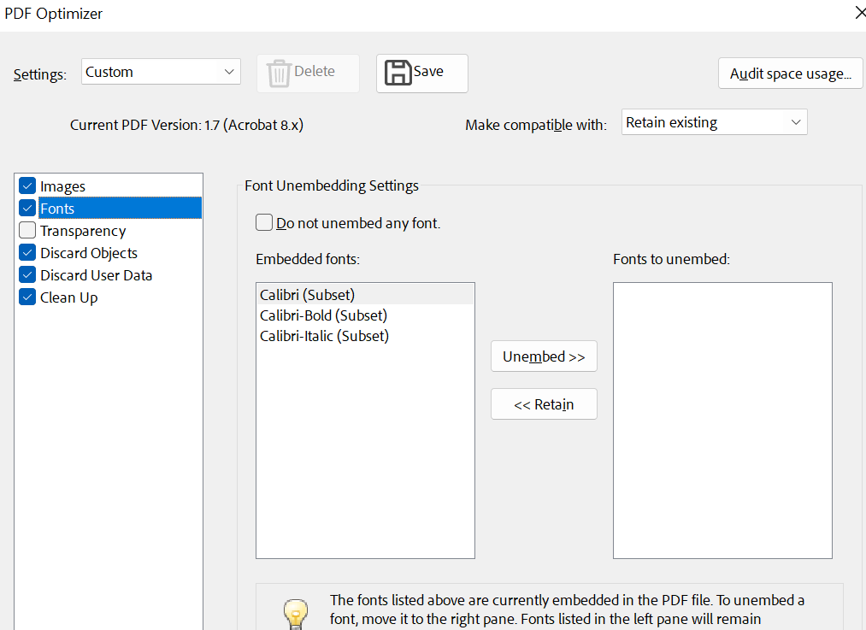Image resolution: width=866 pixels, height=630 pixels.
Task: Switch to the Transparency panel
Action: coord(83,231)
